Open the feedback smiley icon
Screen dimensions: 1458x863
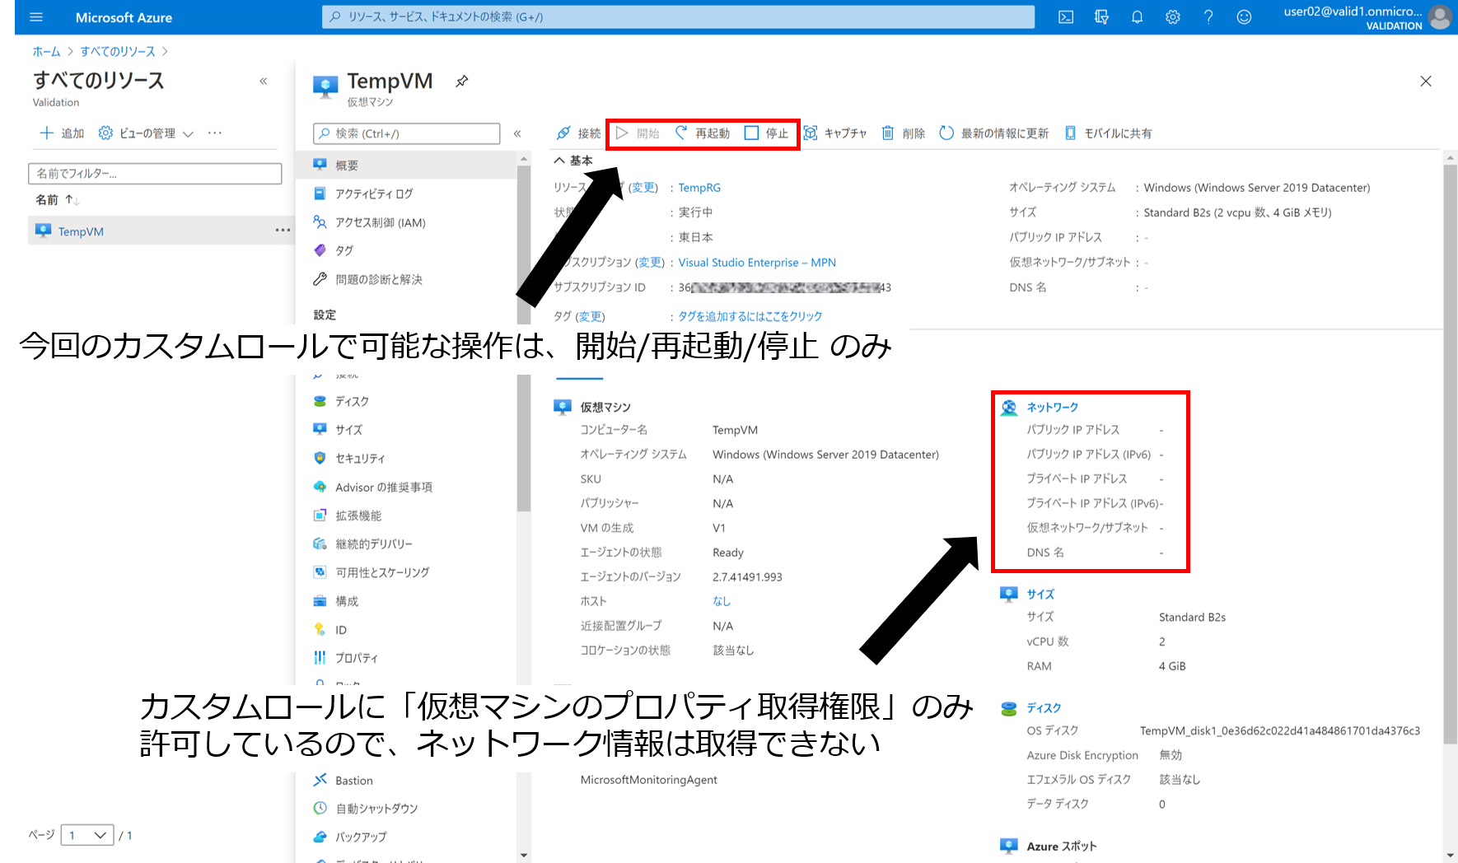click(1244, 17)
